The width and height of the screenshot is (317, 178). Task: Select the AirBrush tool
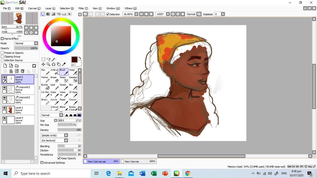pyautogui.click(x=54, y=72)
